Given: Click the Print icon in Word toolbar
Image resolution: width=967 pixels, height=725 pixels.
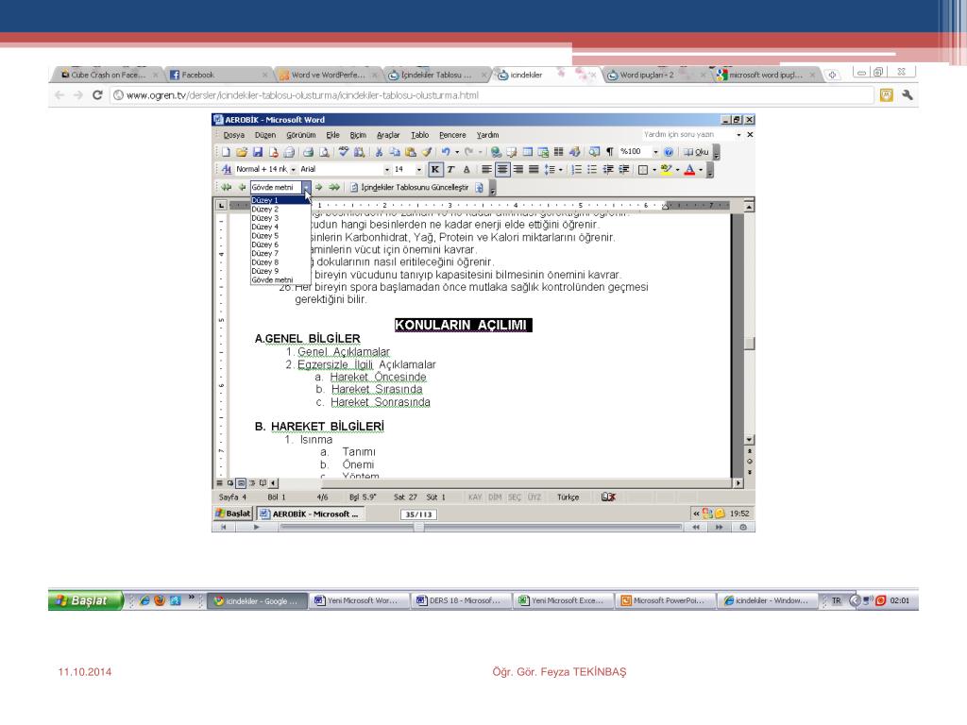Looking at the screenshot, I should tap(308, 152).
